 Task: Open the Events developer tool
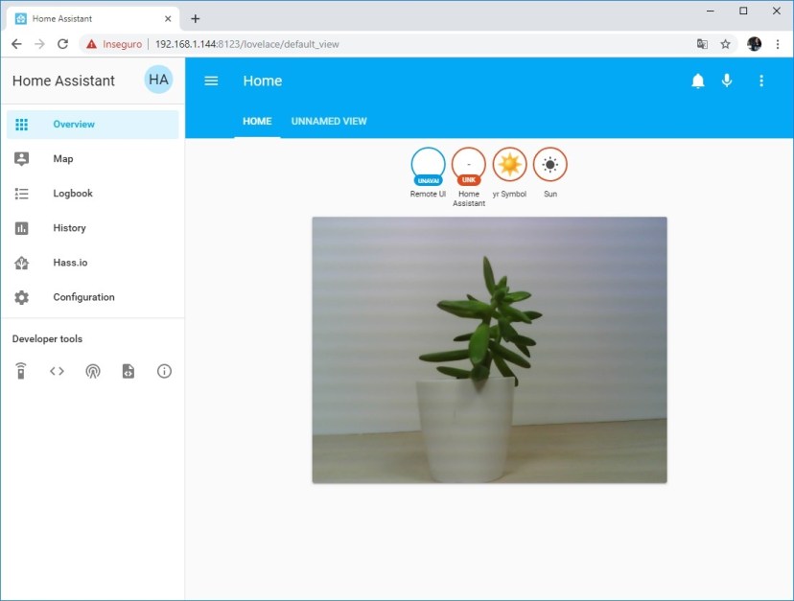click(x=93, y=371)
